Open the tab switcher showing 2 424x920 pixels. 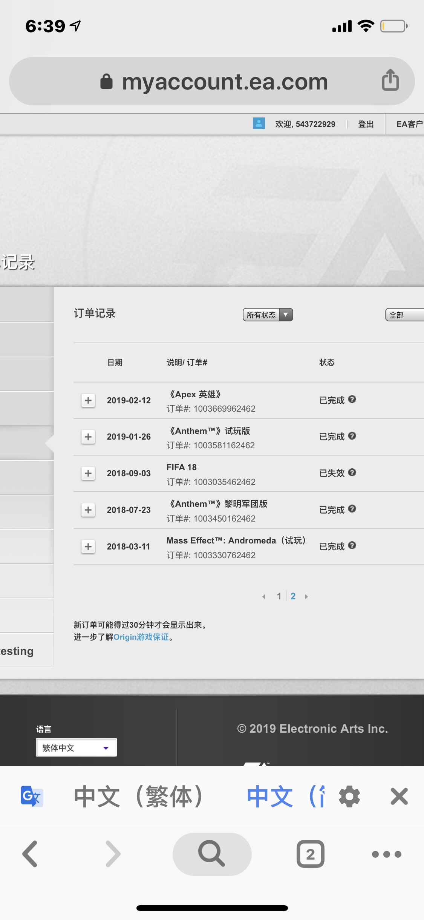(x=310, y=854)
